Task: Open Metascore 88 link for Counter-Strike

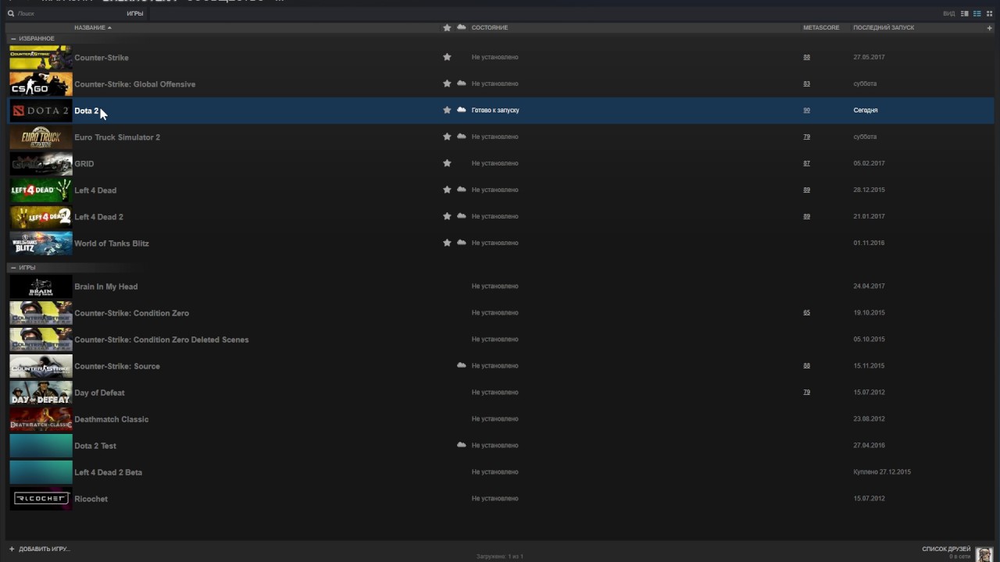Action: click(x=806, y=57)
